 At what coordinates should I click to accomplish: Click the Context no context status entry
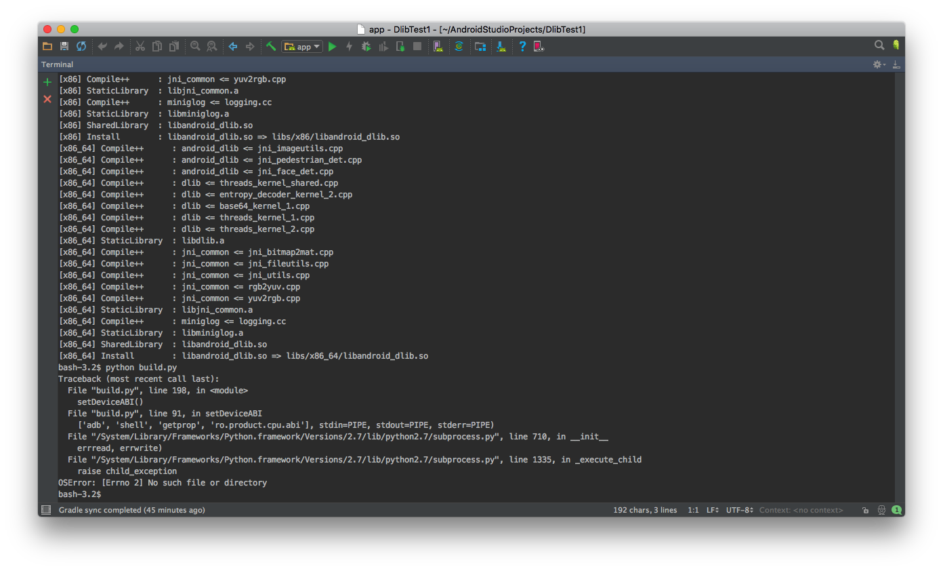(801, 510)
